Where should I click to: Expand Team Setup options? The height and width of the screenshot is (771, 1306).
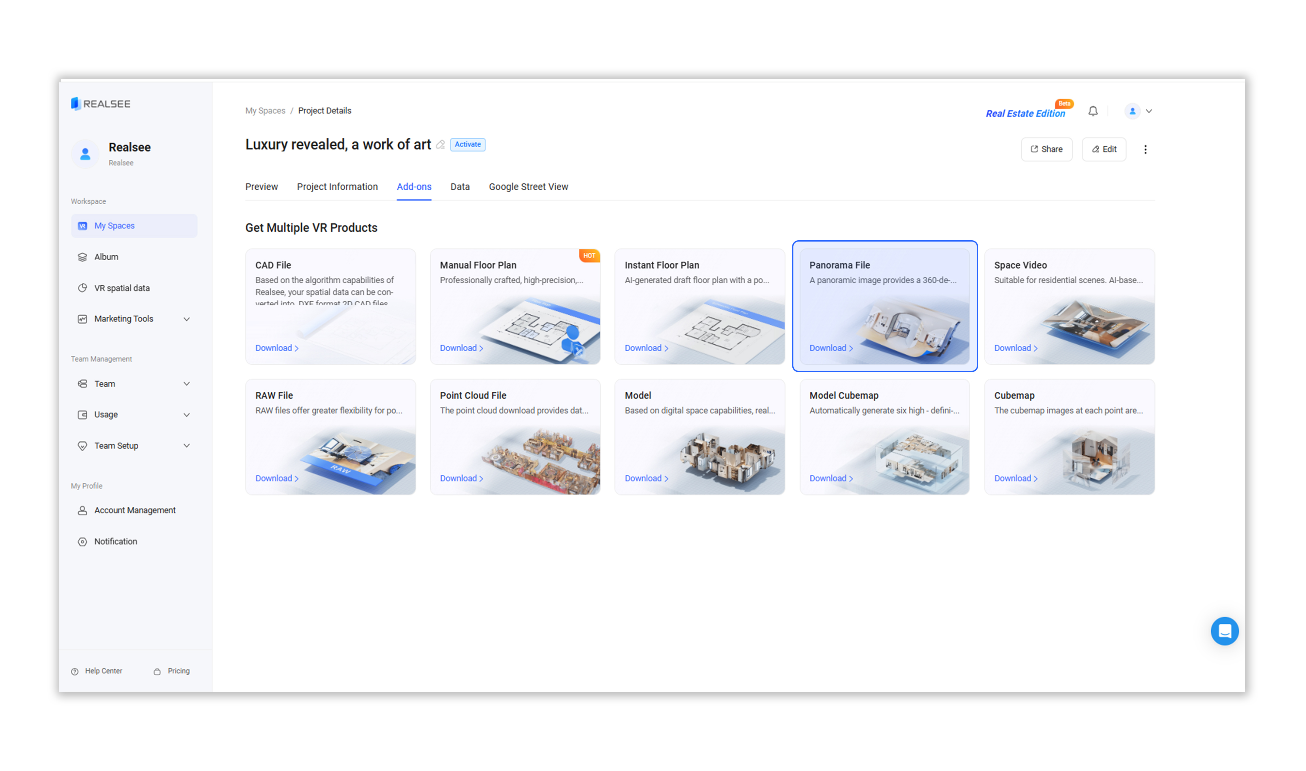[186, 446]
